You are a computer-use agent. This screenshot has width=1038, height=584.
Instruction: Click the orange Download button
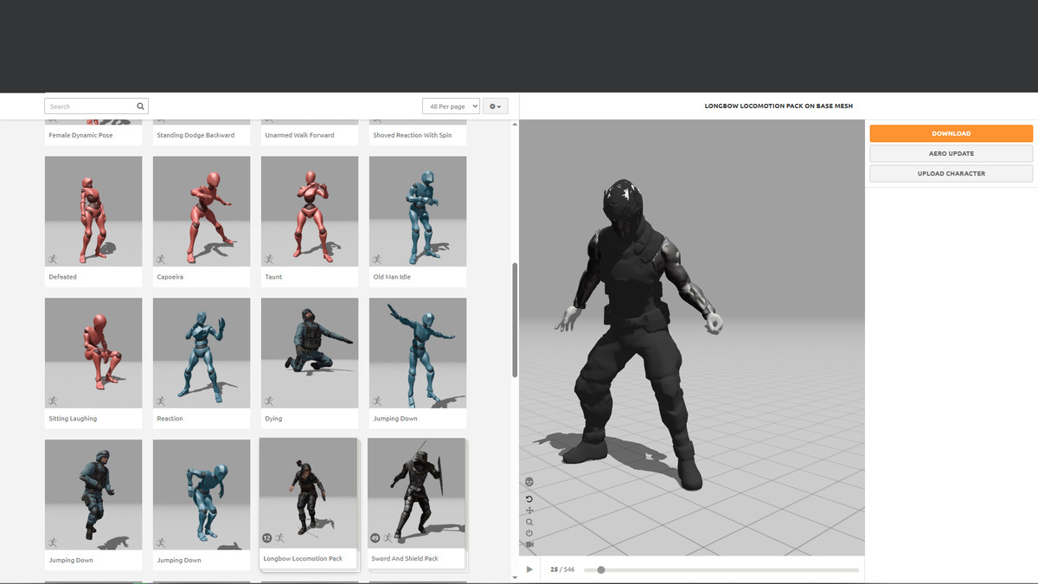click(x=951, y=133)
